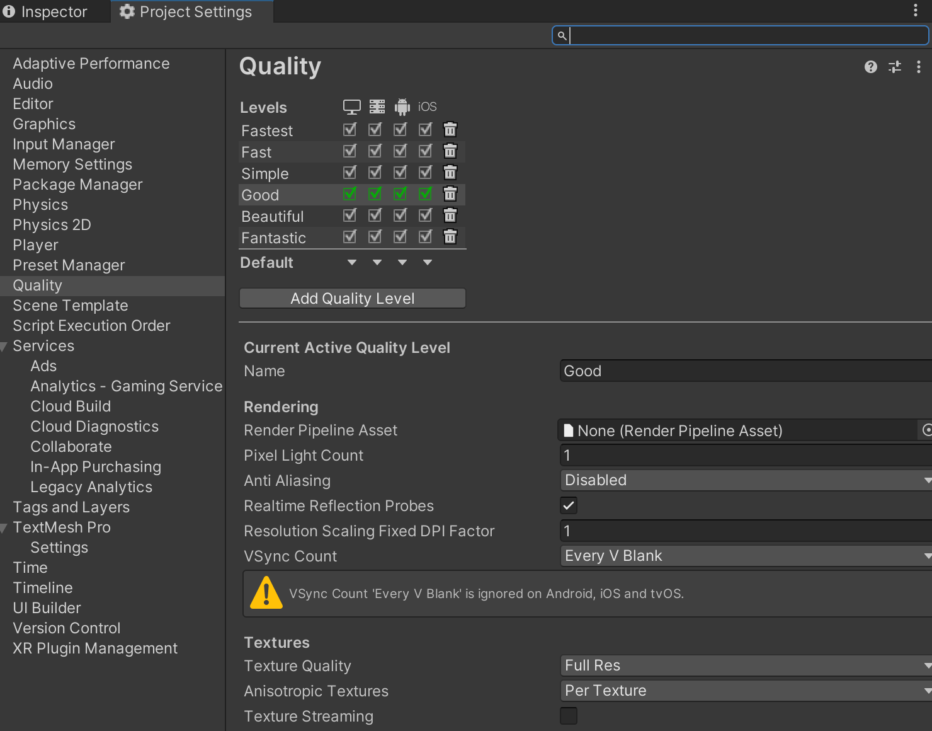Delete the Fast quality level
Screen dimensions: 932x731
point(450,151)
